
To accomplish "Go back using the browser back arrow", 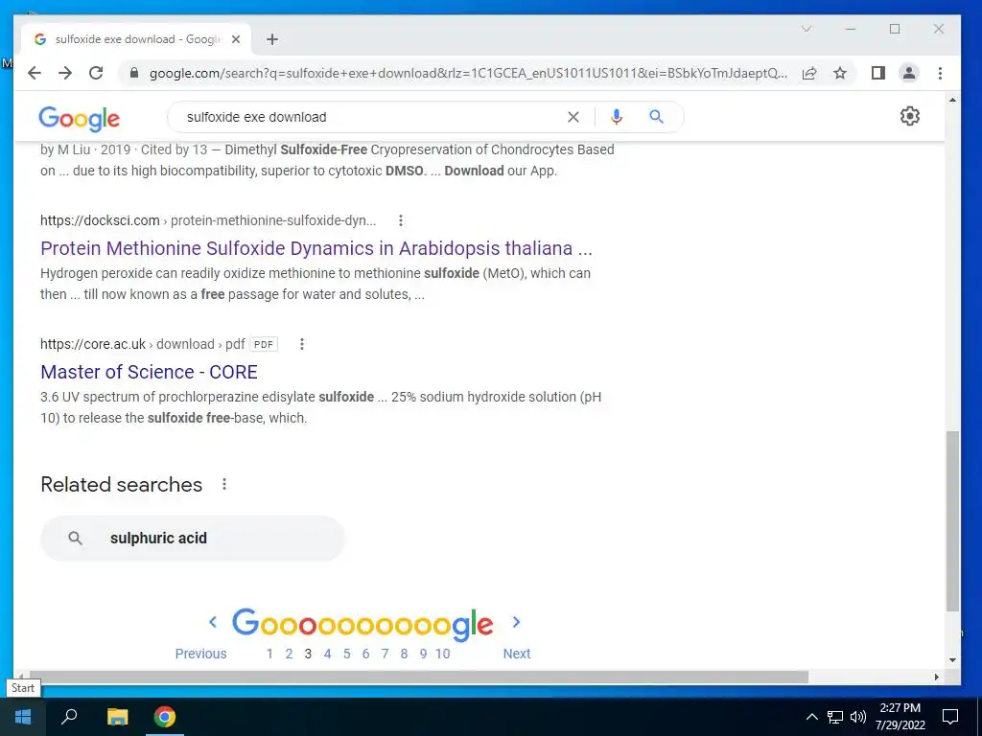I will [x=35, y=73].
